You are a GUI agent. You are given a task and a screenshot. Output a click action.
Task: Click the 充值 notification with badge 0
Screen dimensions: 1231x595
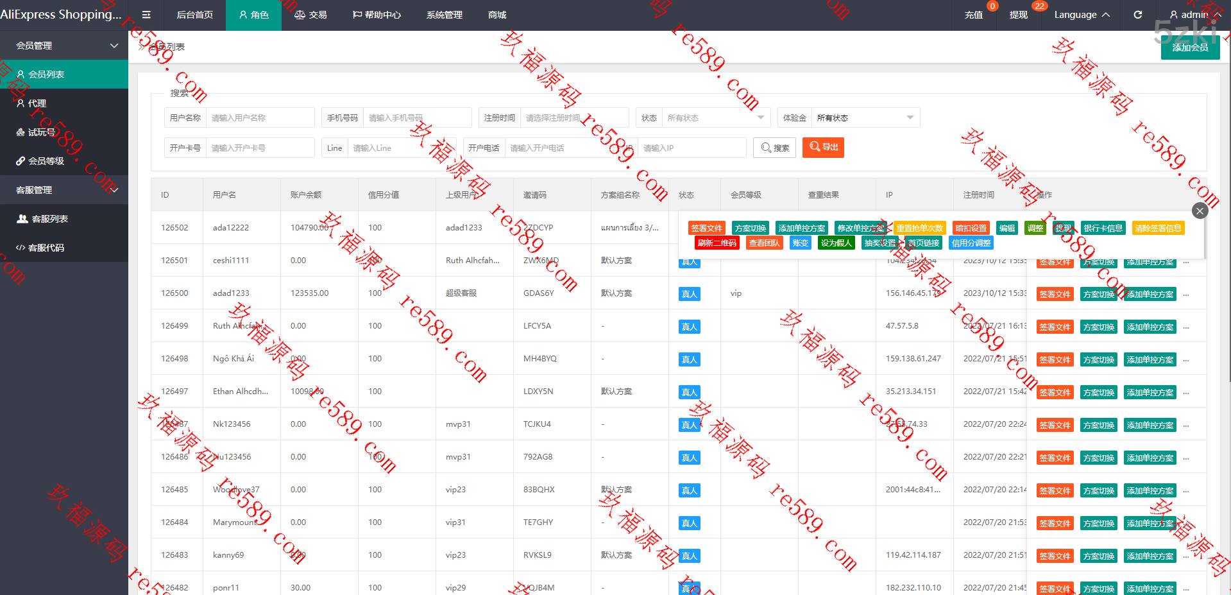pos(973,15)
